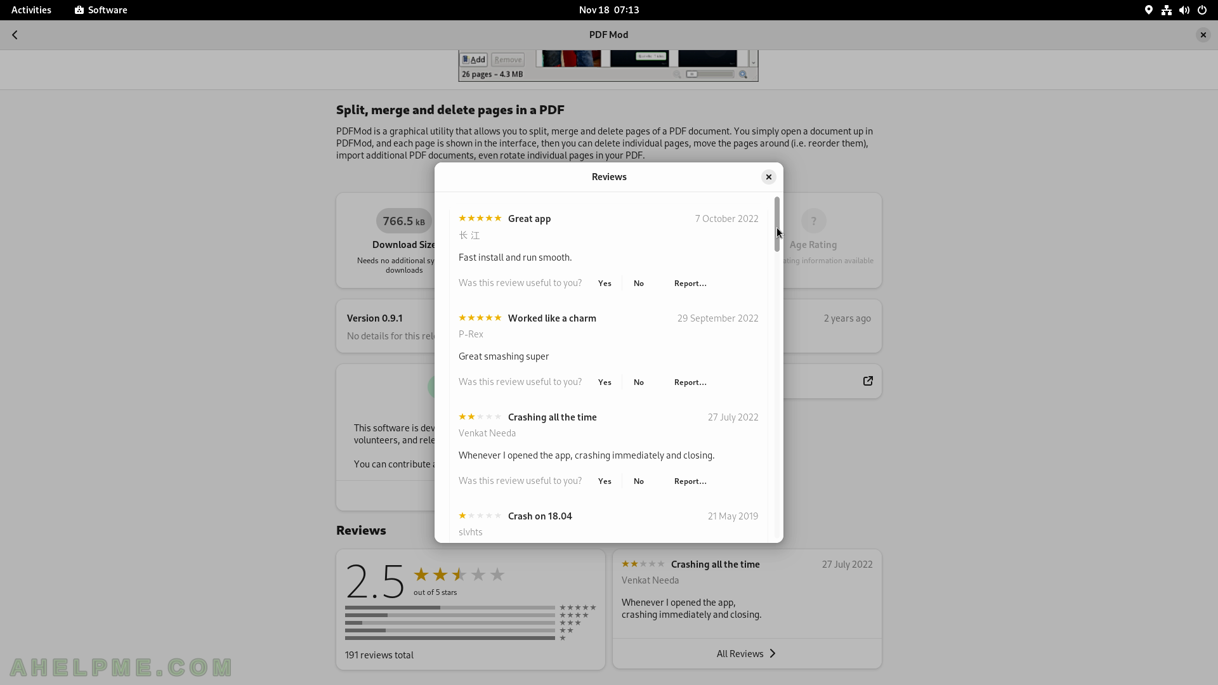
Task: Click '191 reviews total' text
Action: click(379, 655)
